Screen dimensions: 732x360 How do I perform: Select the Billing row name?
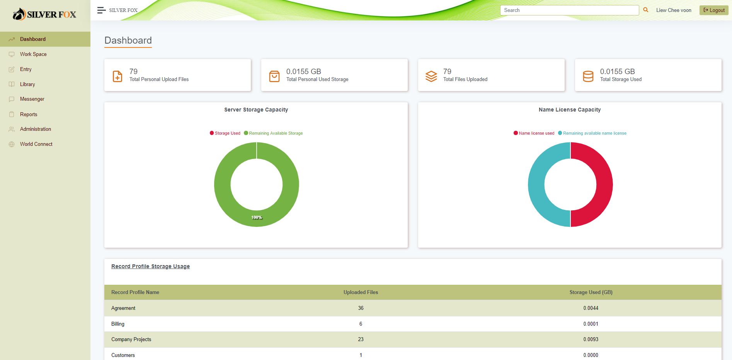[x=118, y=324]
